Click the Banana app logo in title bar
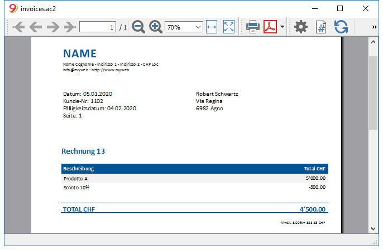 pyautogui.click(x=13, y=8)
